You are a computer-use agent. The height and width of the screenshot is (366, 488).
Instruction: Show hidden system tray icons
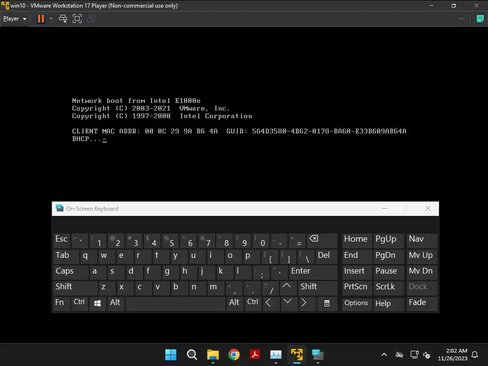pos(384,355)
